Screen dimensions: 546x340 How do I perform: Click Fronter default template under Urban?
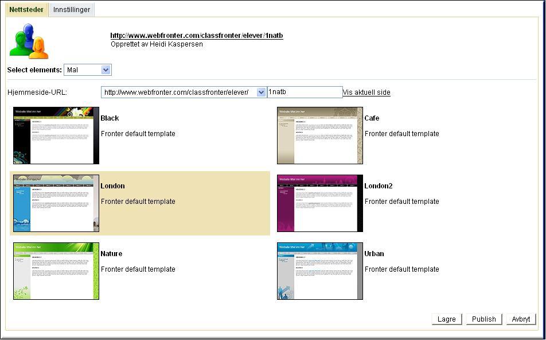pos(402,269)
